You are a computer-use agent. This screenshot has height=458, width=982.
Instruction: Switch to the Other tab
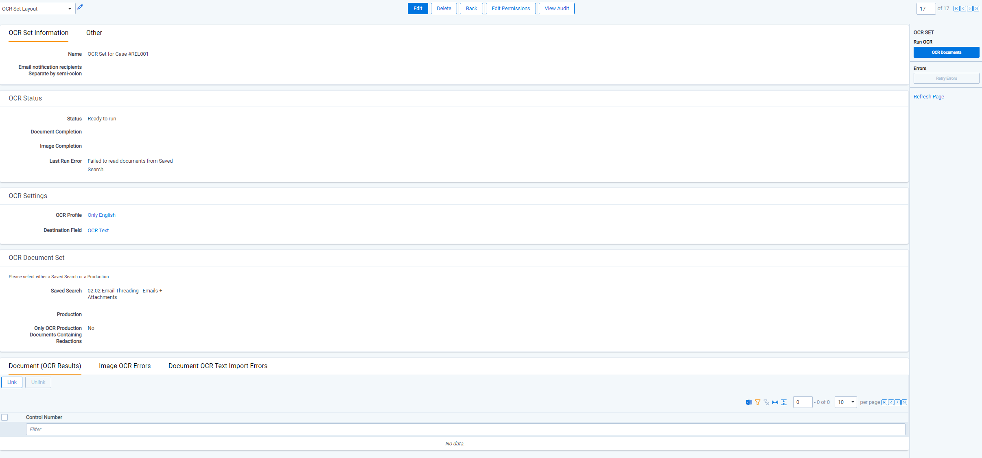94,33
